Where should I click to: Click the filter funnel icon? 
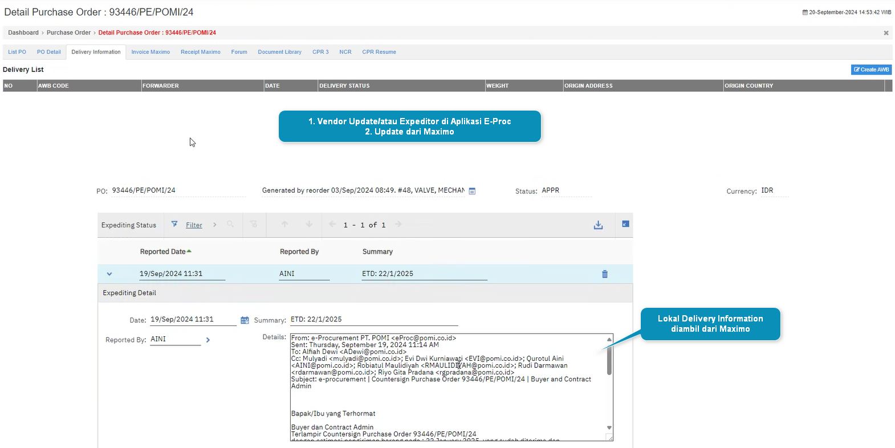174,225
